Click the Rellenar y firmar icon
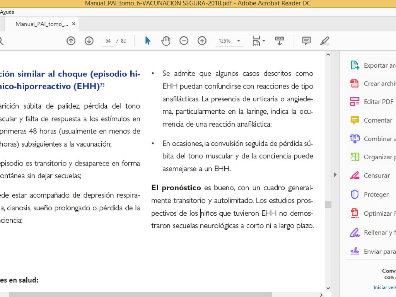Screen dimensions: 396x297 (x=355, y=232)
